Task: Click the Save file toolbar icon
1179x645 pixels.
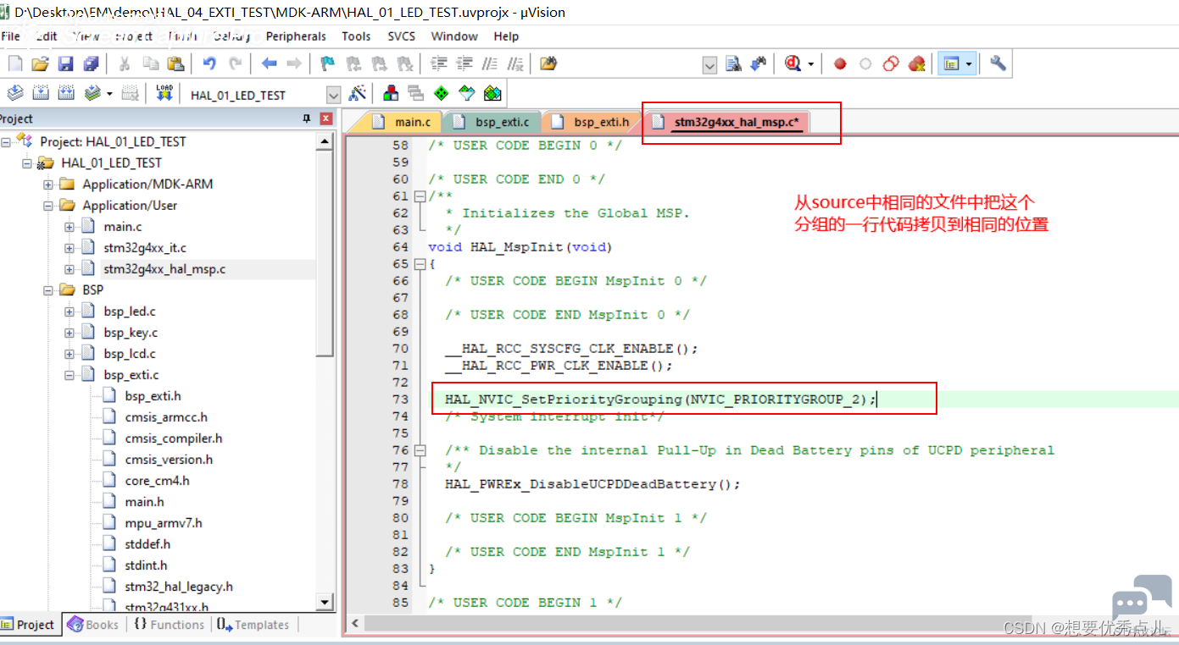Action: (x=65, y=63)
